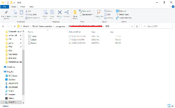Viewport: 175px width, 108px height.
Task: Click Invert selection in the ribbon
Action: click(124, 18)
